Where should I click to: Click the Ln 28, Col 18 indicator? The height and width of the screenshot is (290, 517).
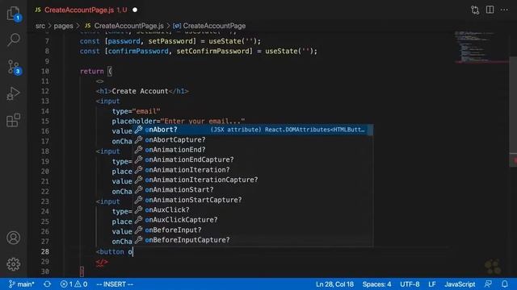334,284
